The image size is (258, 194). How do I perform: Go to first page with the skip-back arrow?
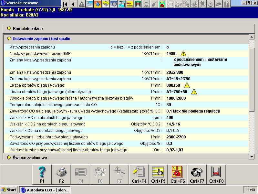tap(65, 4)
